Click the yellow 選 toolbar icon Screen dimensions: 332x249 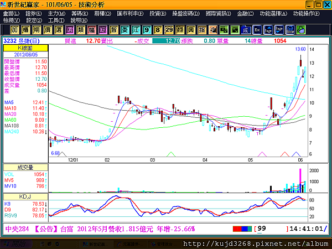pyautogui.click(x=59, y=30)
